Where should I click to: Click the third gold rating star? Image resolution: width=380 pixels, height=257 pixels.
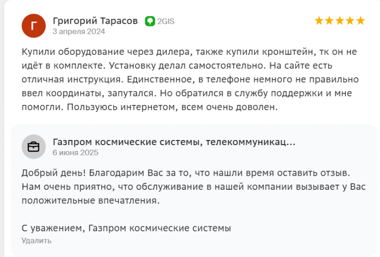[340, 21]
